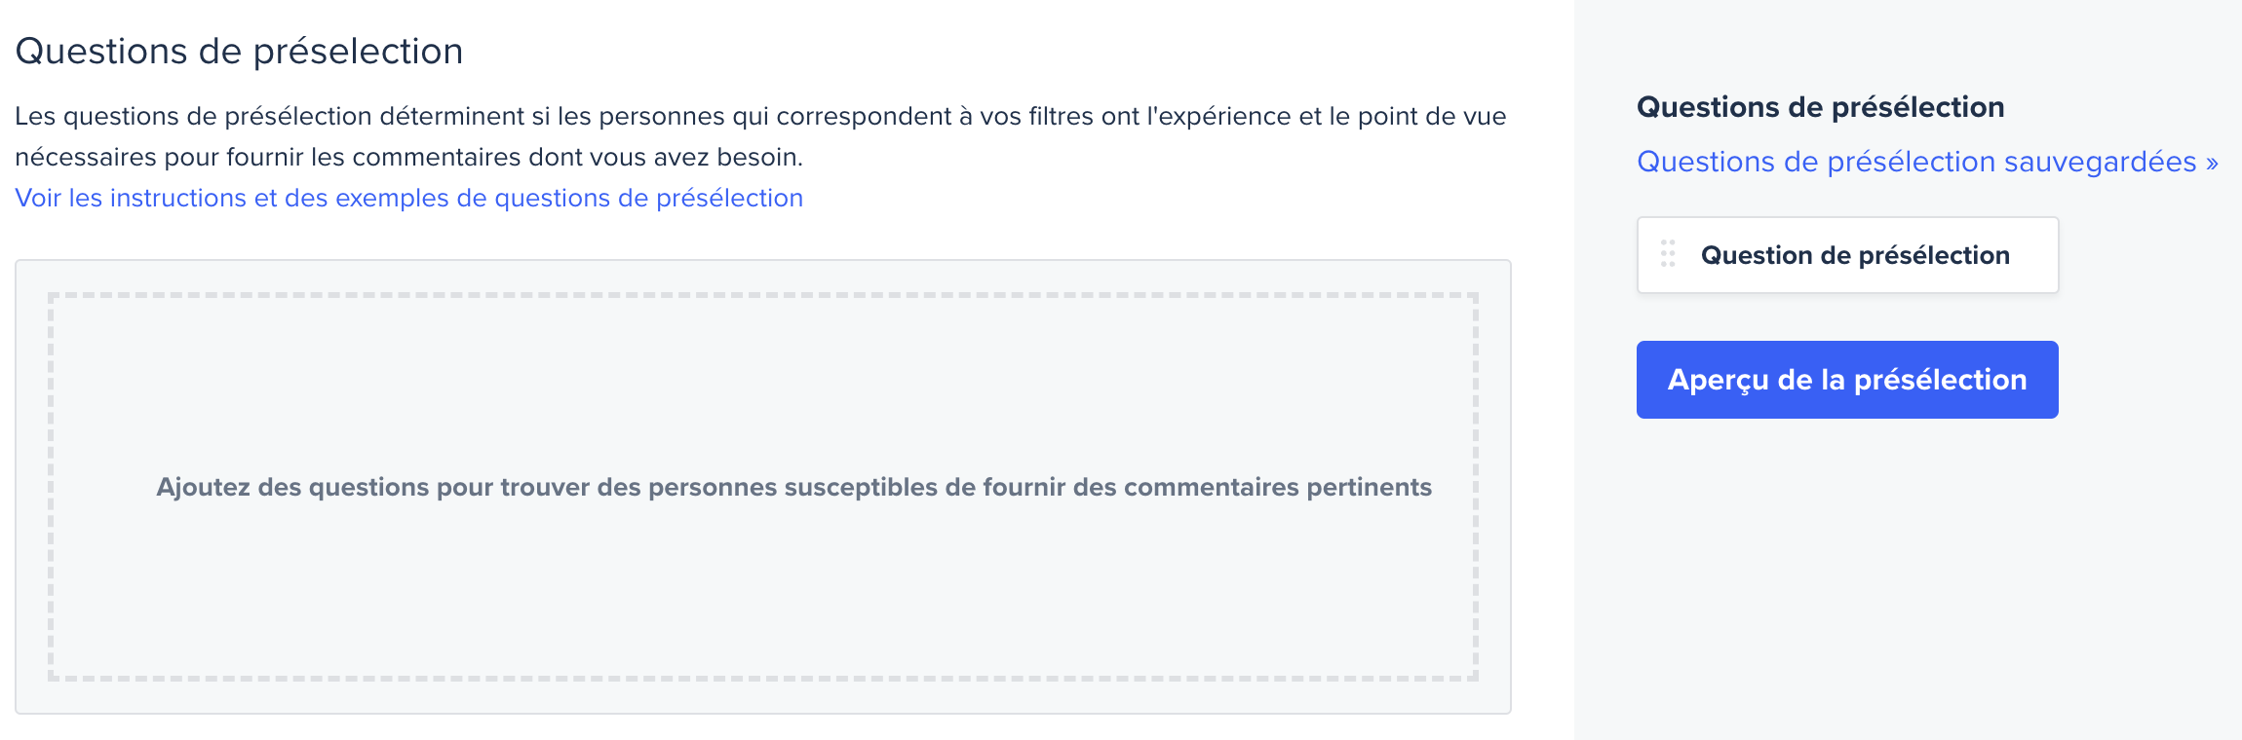Viewport: 2242px width, 740px height.
Task: Click the Ajoutez des questions placeholder text
Action: click(793, 487)
